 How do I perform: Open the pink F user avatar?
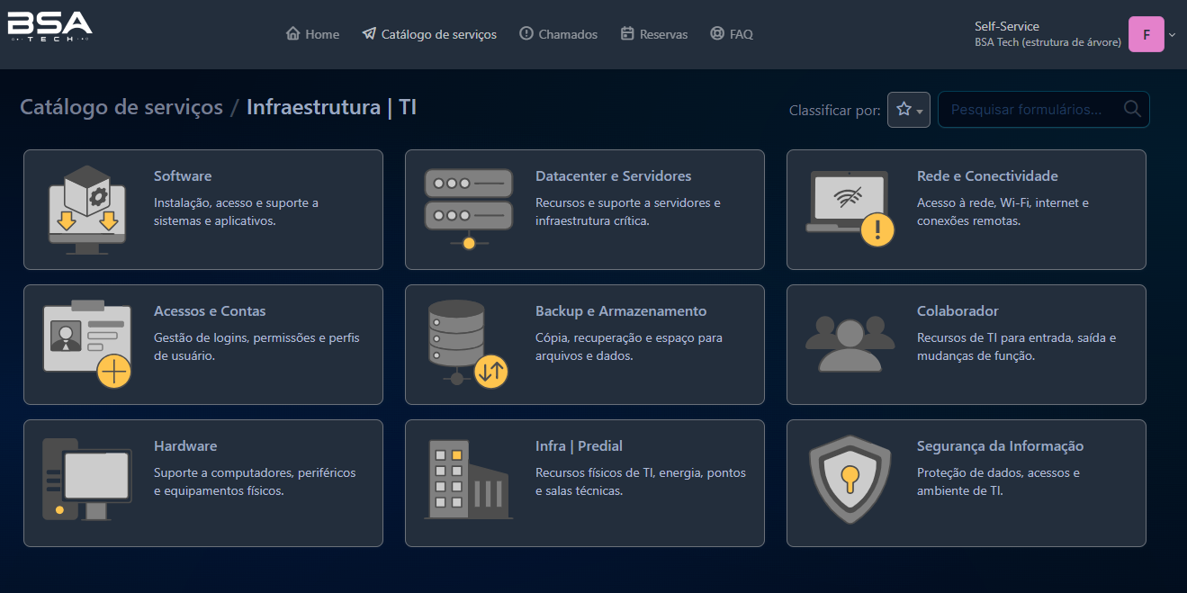(x=1146, y=34)
